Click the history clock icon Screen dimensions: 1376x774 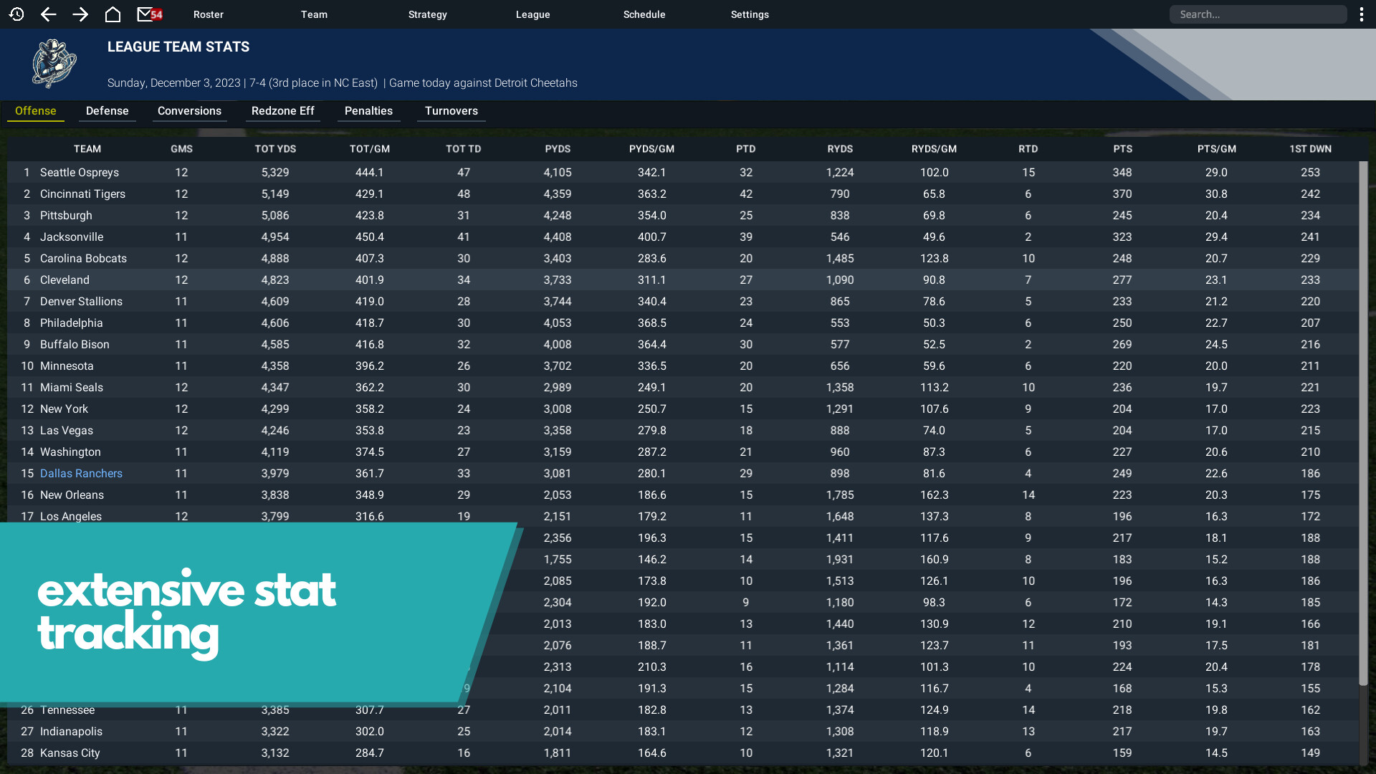pyautogui.click(x=16, y=14)
